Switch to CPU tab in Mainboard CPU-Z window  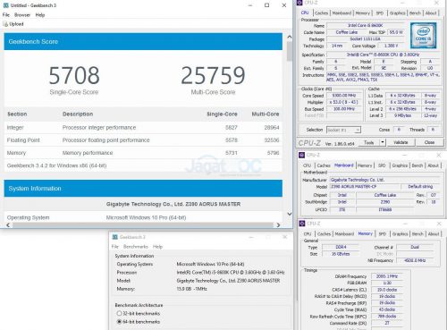307,165
